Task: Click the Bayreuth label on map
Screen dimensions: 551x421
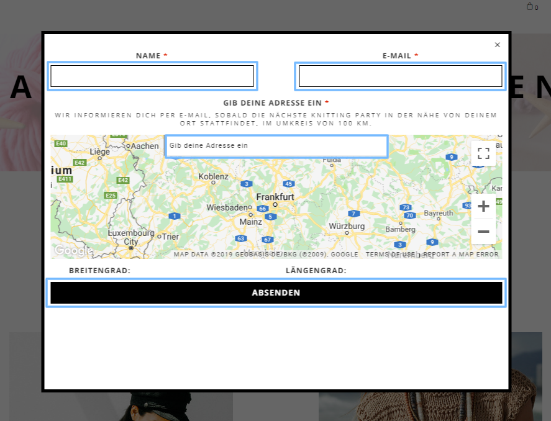Action: pos(439,213)
